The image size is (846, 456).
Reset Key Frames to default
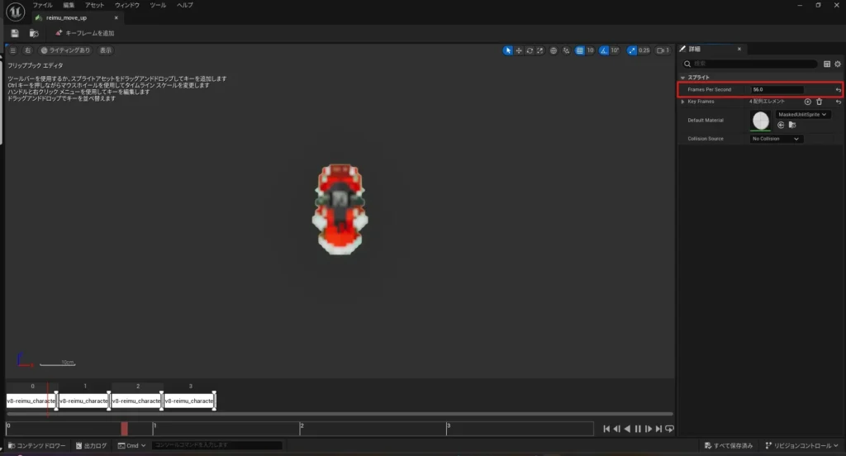coord(838,102)
